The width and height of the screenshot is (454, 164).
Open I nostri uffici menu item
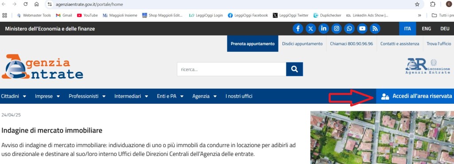[x=239, y=96]
